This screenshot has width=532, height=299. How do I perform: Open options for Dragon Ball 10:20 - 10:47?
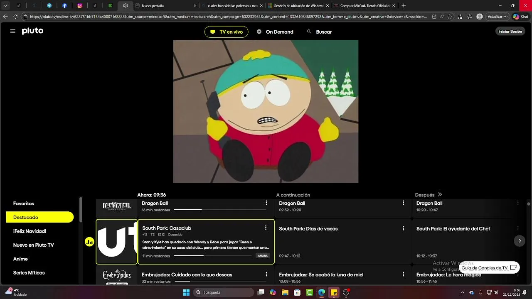coord(518,203)
